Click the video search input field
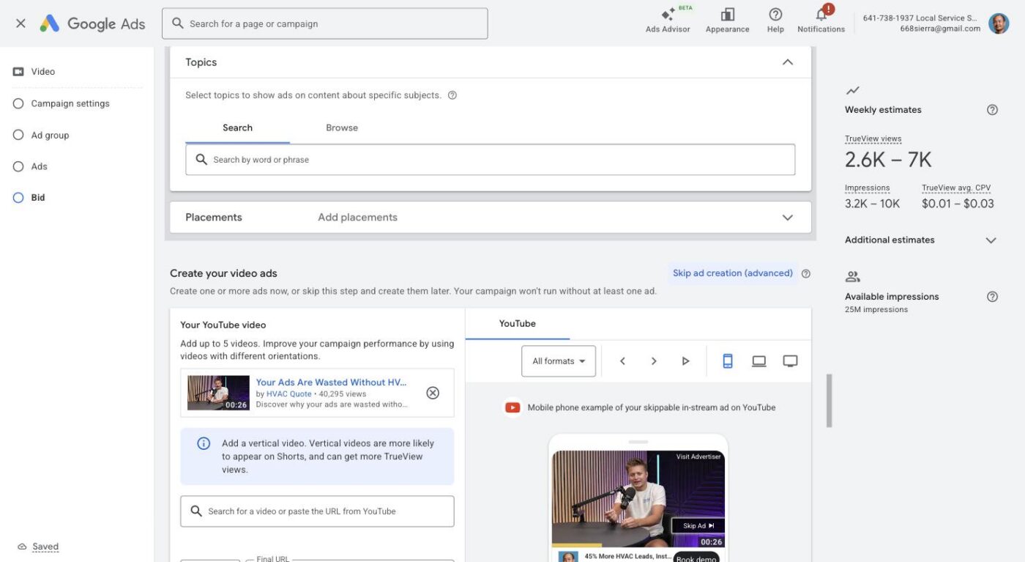The height and width of the screenshot is (562, 1025). click(x=317, y=511)
